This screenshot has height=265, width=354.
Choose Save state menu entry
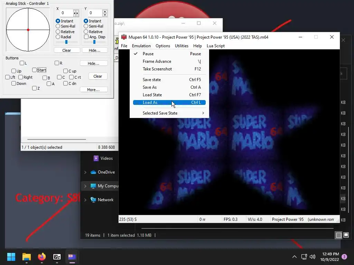(169, 80)
